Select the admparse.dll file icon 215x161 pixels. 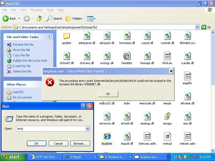click(87, 36)
